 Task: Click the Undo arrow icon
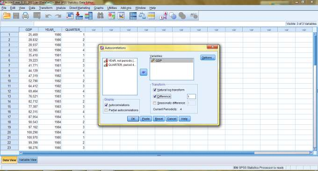tap(49, 16)
